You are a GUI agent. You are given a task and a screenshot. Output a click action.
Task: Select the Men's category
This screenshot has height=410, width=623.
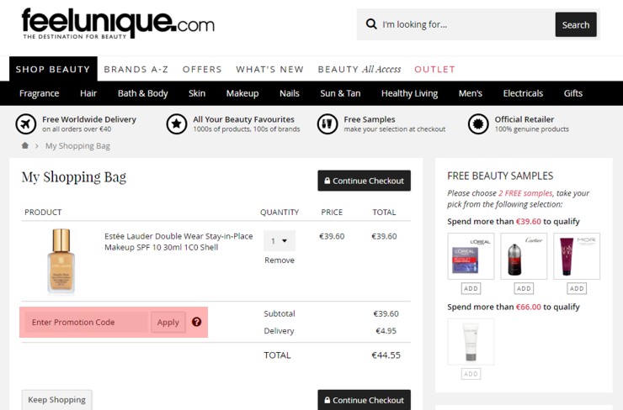[x=470, y=93]
